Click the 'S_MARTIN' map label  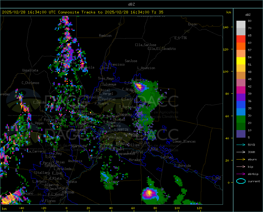[x=121, y=130]
